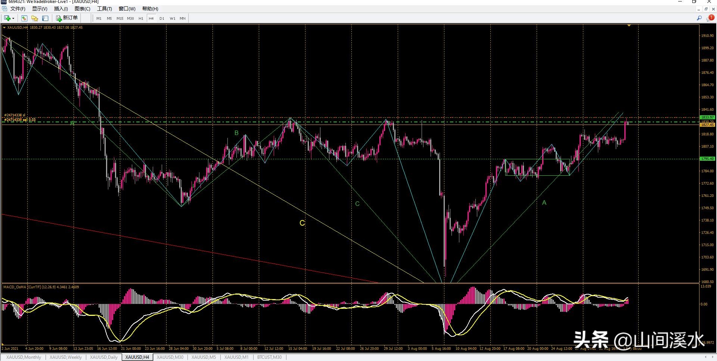Open the chat notifications icon
The height and width of the screenshot is (361, 717).
710,18
